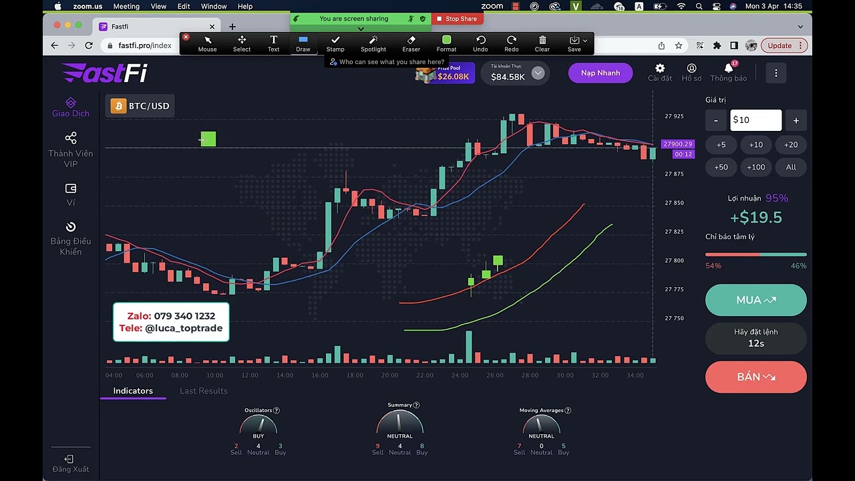Screen dimensions: 855x481
Task: Click the Chỉ báo tâm lý sentiment bar
Action: (756, 255)
